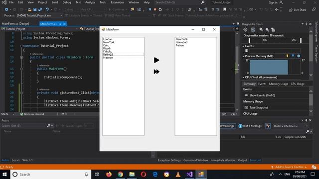Toggle the bookmark toolbar icon
The height and width of the screenshot is (179, 319).
(225, 9)
